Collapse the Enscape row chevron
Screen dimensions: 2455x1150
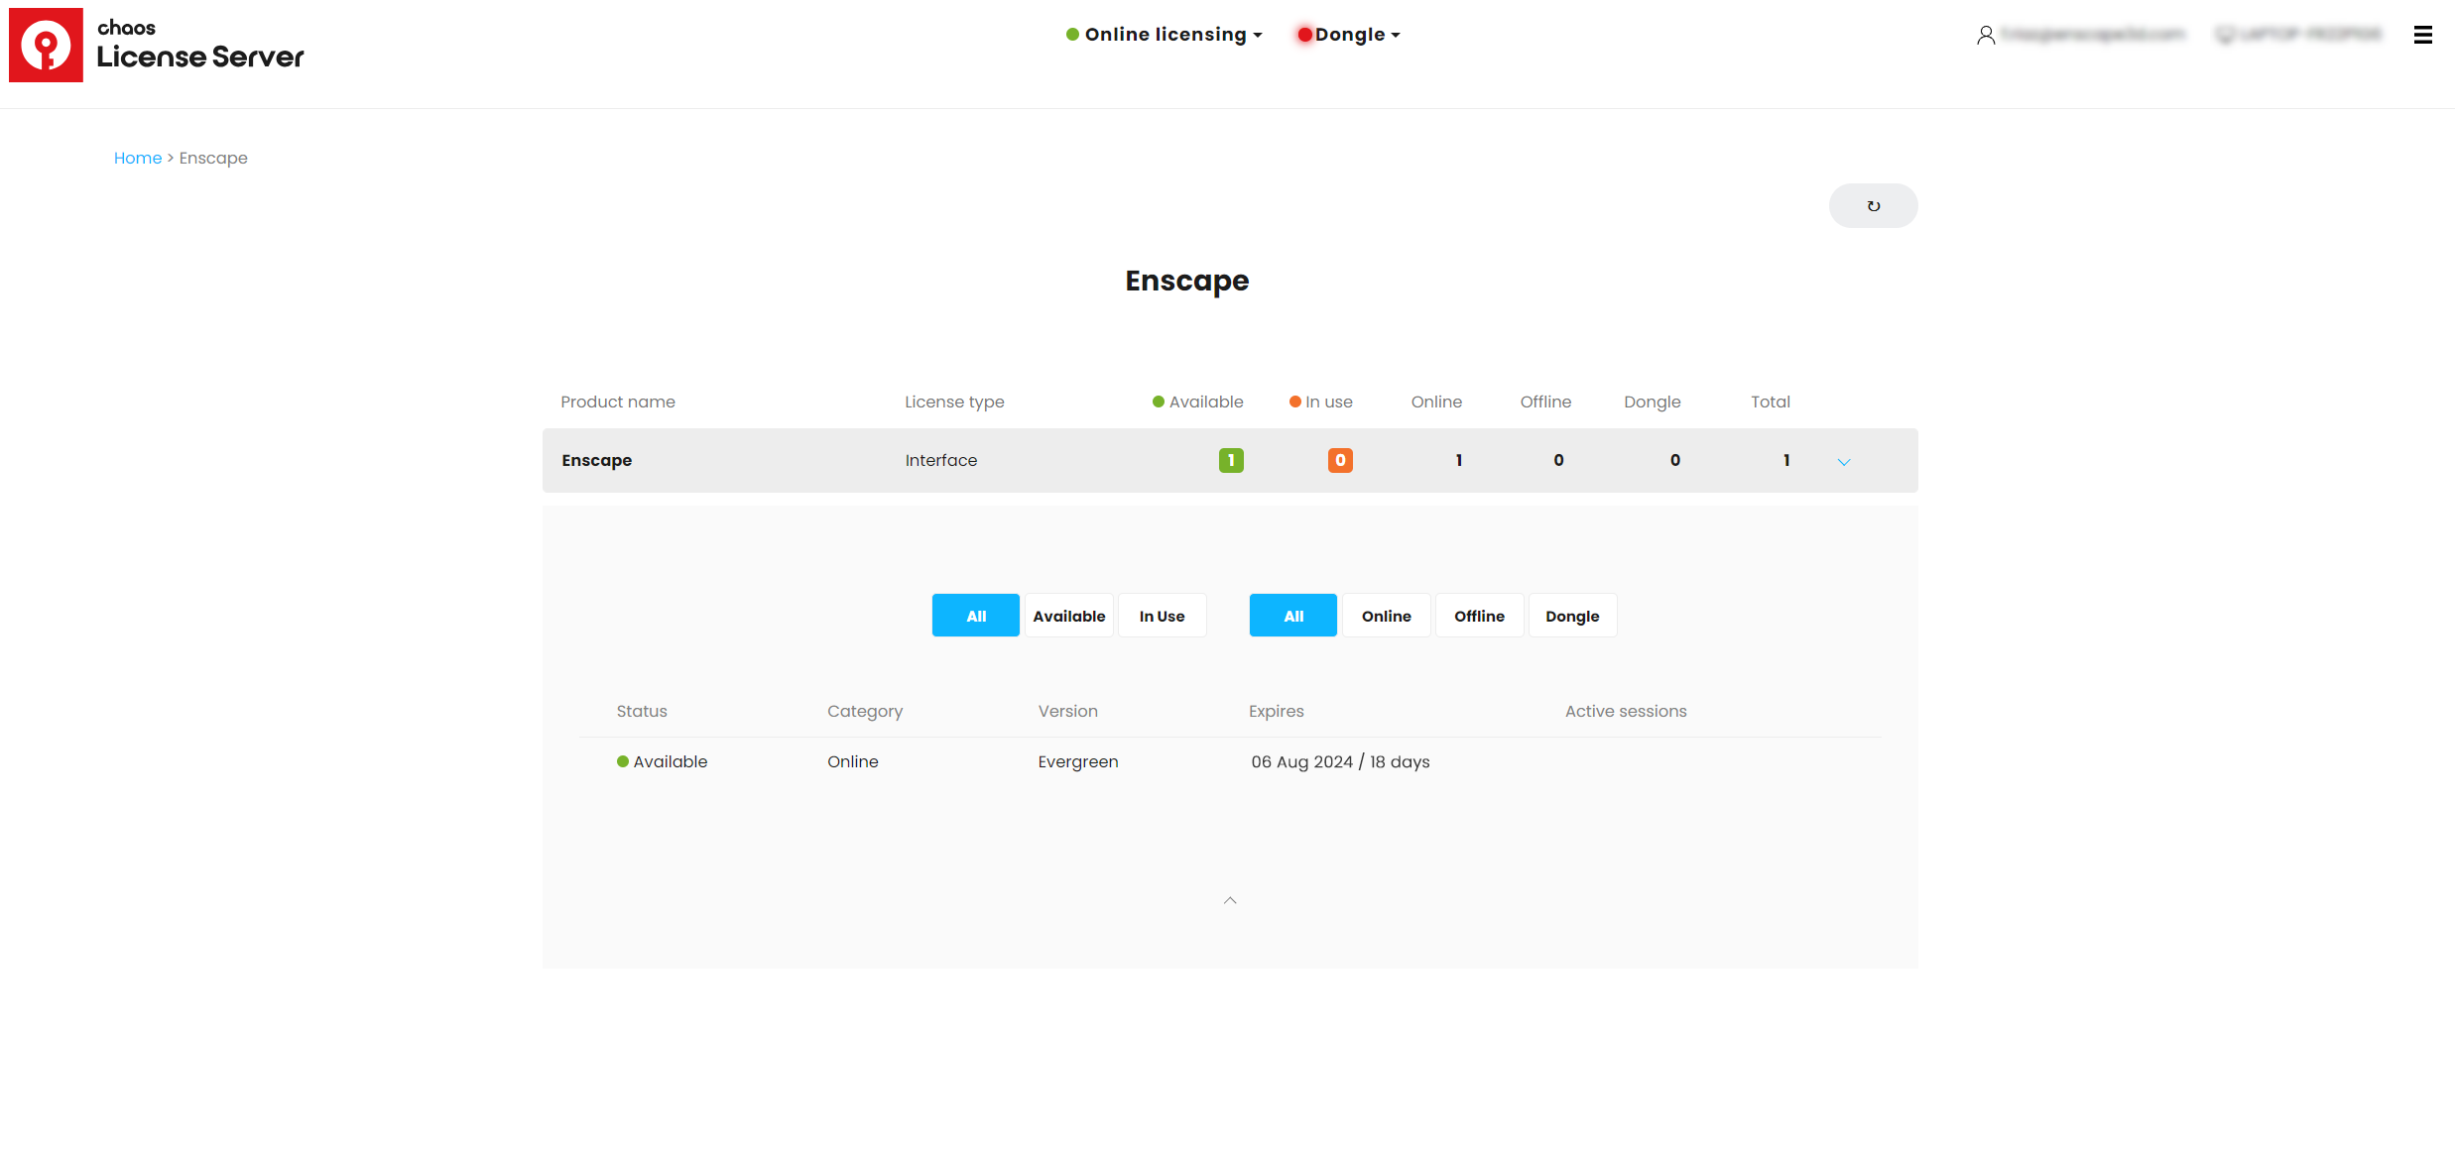click(x=1844, y=462)
